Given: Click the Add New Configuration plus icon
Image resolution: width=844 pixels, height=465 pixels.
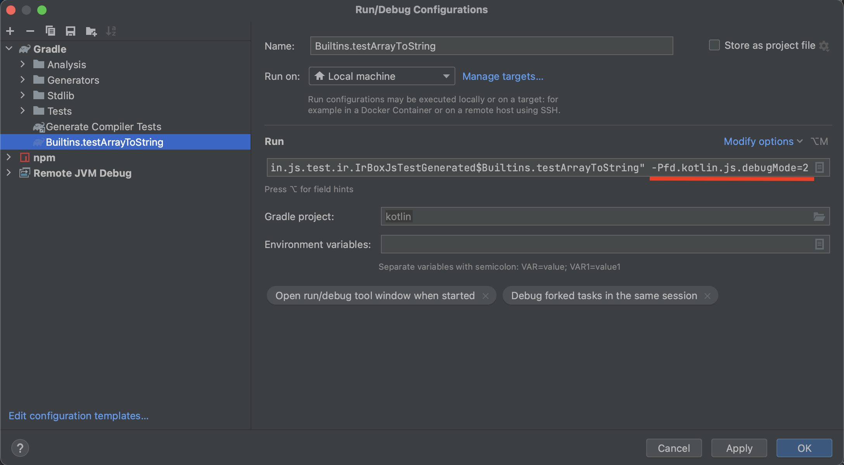Looking at the screenshot, I should (x=10, y=31).
